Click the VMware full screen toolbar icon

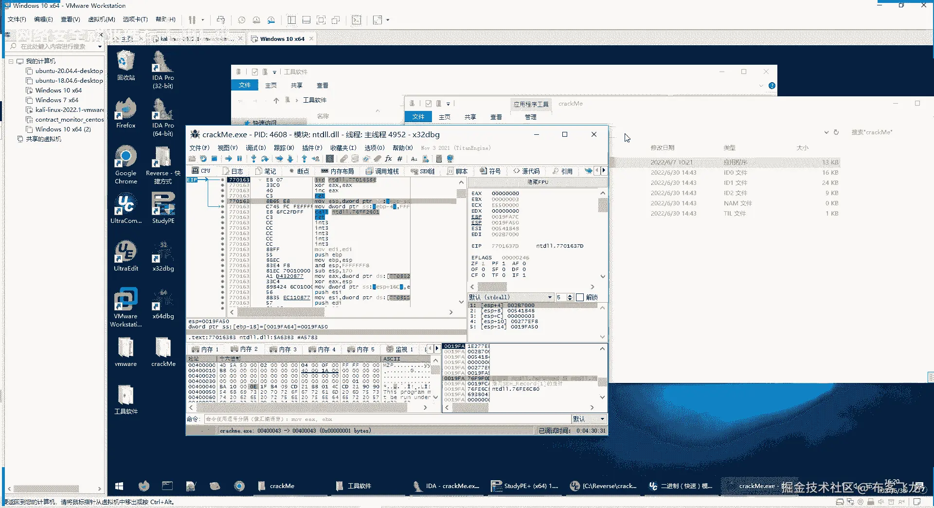[x=321, y=20]
